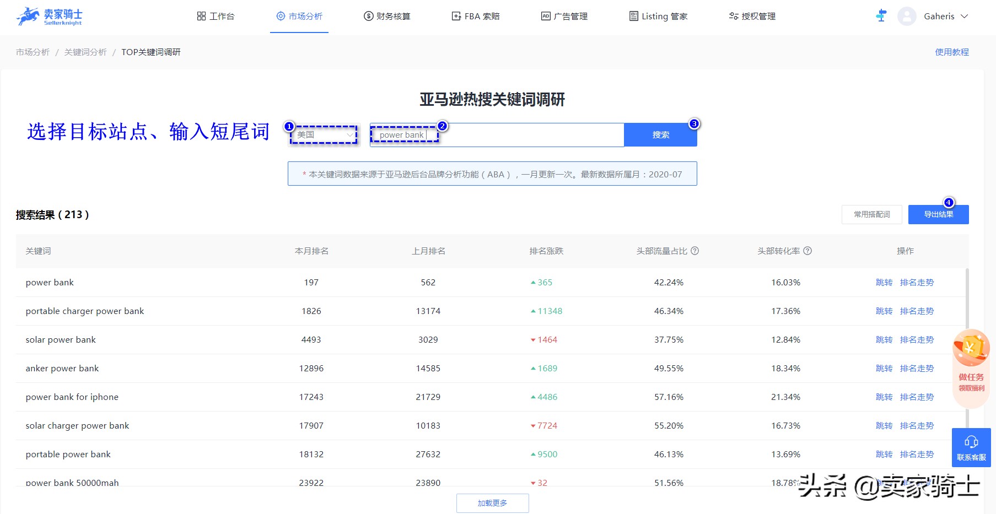Screen dimensions: 996x514
Task: Click 关键词分析 in the breadcrumb
Action: [85, 52]
